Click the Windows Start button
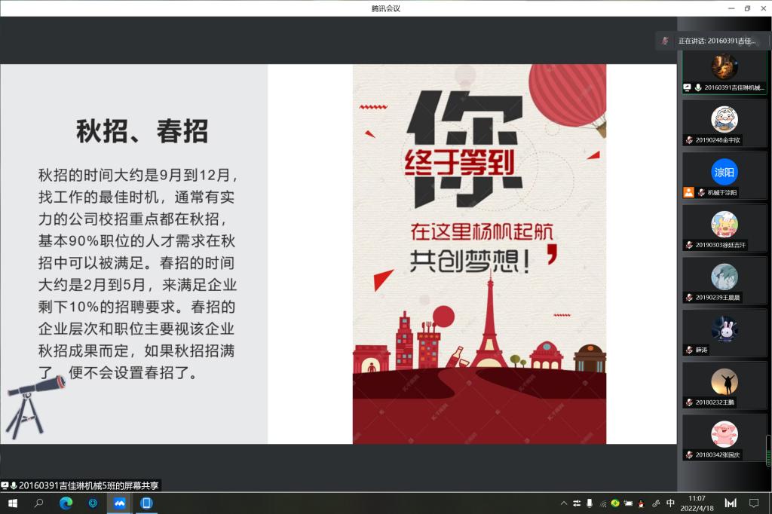The width and height of the screenshot is (772, 514). point(12,503)
